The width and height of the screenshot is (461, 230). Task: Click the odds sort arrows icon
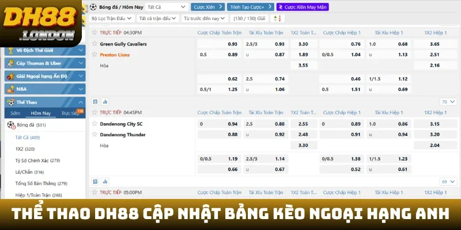pyautogui.click(x=278, y=18)
